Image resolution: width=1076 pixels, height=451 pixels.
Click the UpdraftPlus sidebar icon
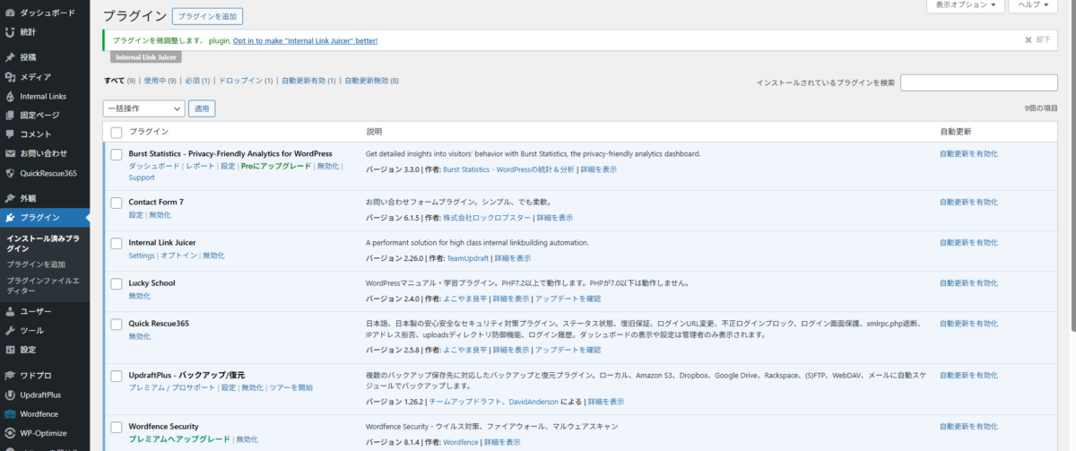(9, 395)
